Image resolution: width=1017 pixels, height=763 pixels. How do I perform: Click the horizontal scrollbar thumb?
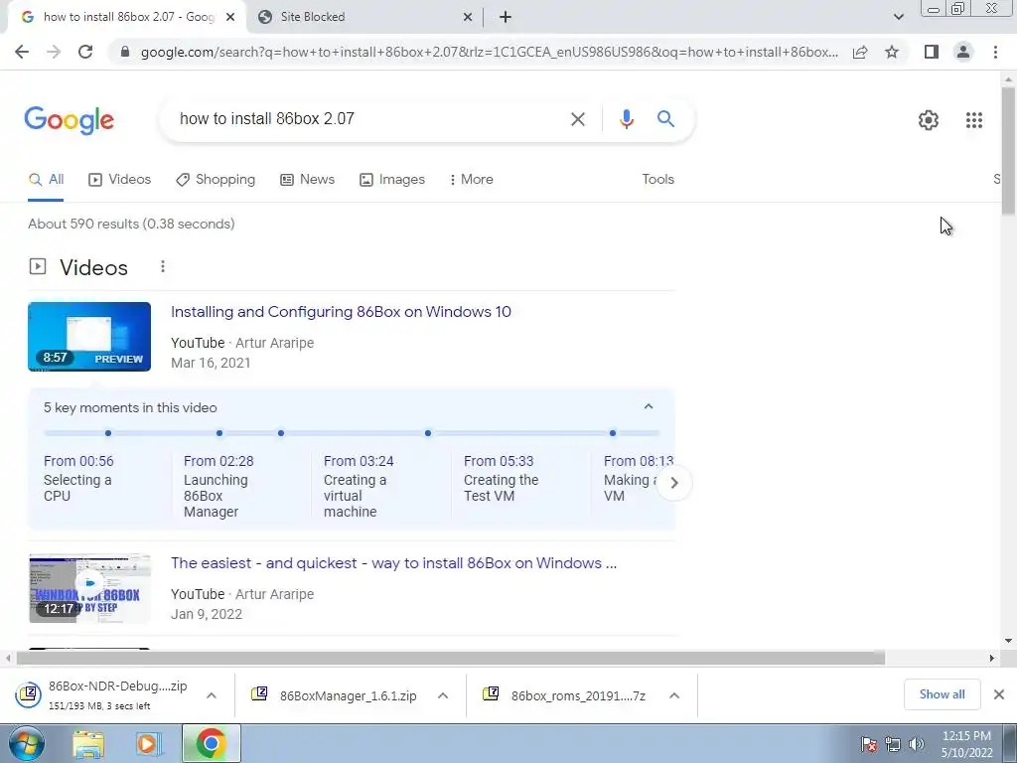pos(450,658)
